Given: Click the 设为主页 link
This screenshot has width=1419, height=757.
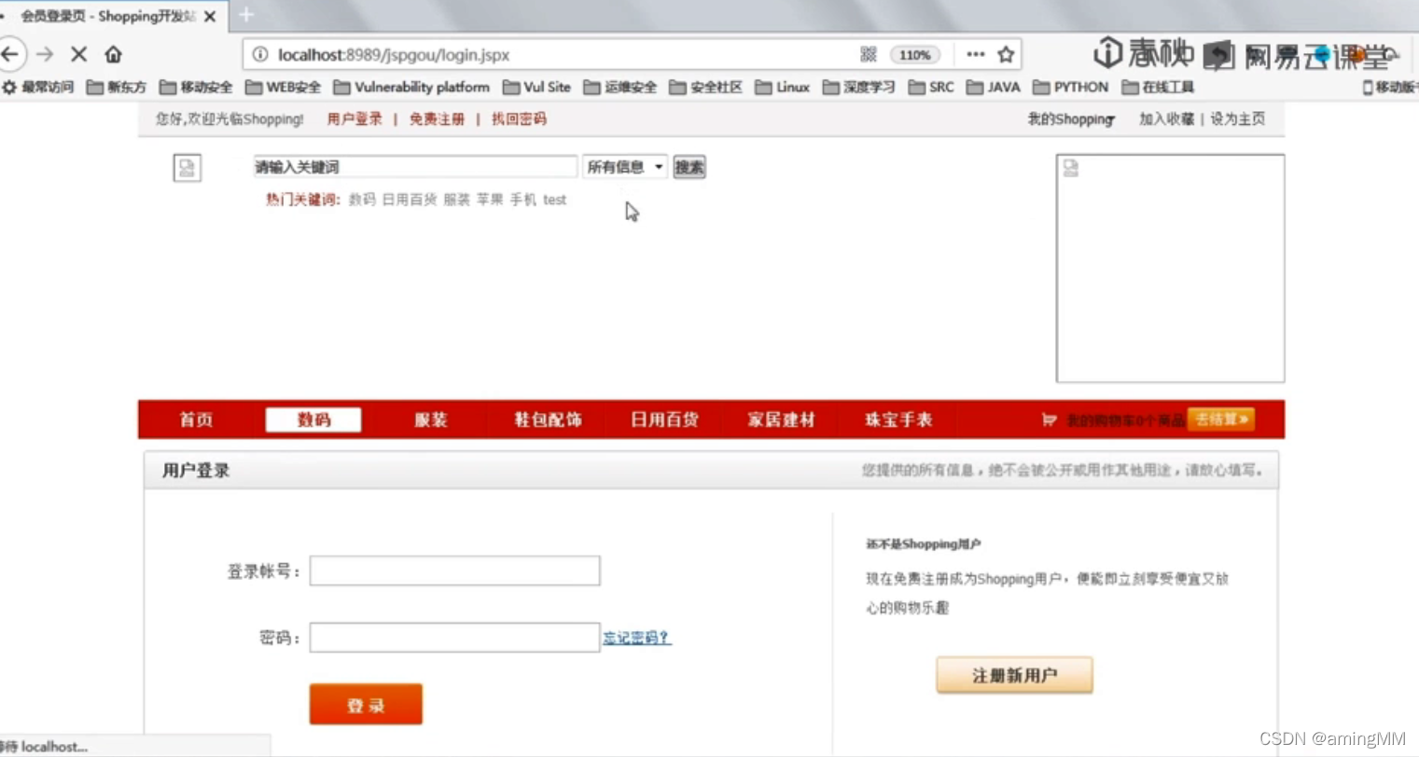Looking at the screenshot, I should point(1238,119).
